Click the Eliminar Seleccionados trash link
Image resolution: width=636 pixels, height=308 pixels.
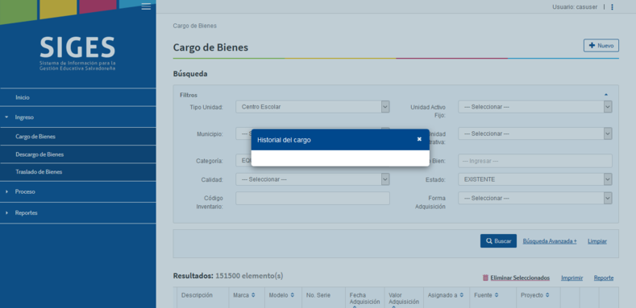[516, 278]
